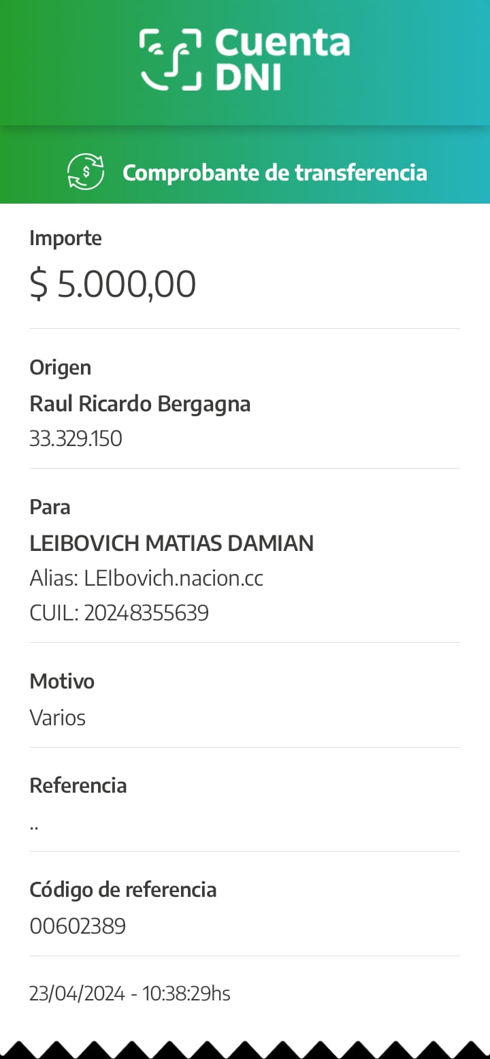Select the Comprobante de transferencia heading
Image resolution: width=490 pixels, height=1059 pixels.
(274, 173)
